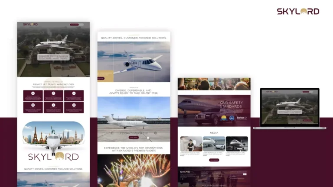Viewport: 333px width, 187px height.
Task: Click View More under Cessna Citation CJ2
Action: coord(134,137)
